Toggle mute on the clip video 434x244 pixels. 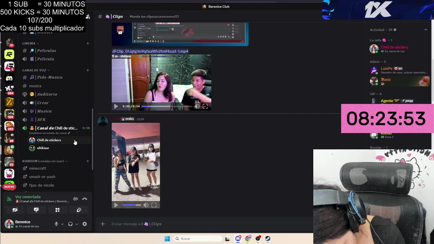click(x=197, y=106)
